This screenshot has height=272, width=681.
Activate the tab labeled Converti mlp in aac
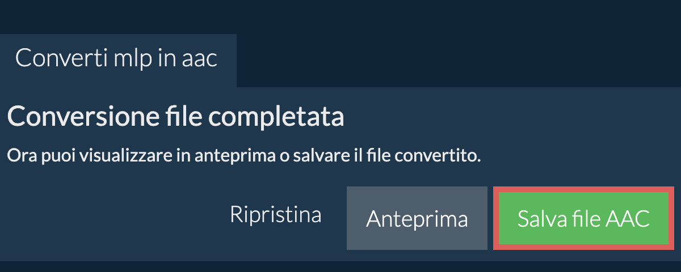point(117,59)
